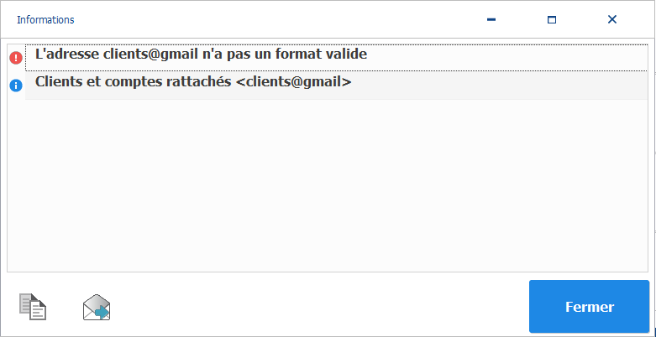Screen dimensions: 656x337
Task: Minimize the Informations window
Action: (491, 19)
